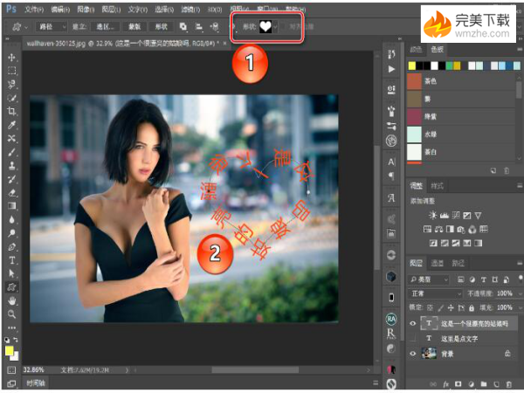524x393 pixels.
Task: Select the Eyedropper tool
Action: point(11,125)
